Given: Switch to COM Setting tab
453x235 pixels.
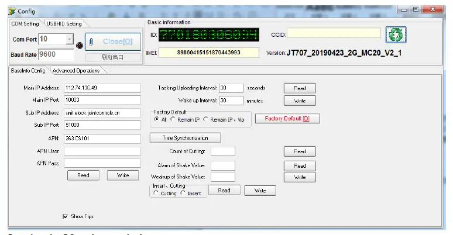Looking at the screenshot, I should [25, 23].
